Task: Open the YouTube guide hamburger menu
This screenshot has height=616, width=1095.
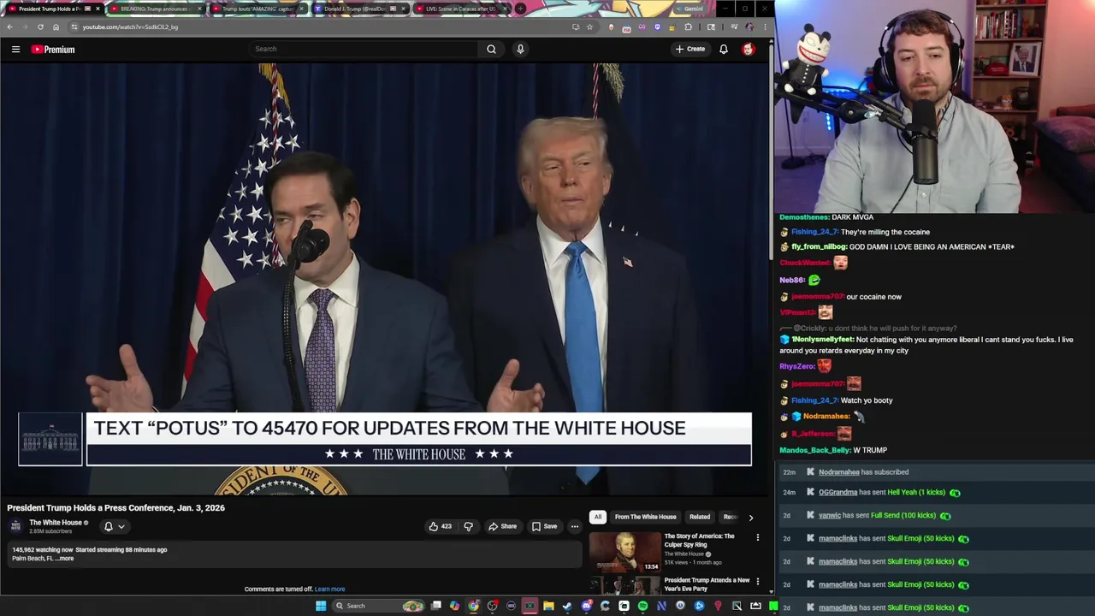Action: [x=15, y=50]
